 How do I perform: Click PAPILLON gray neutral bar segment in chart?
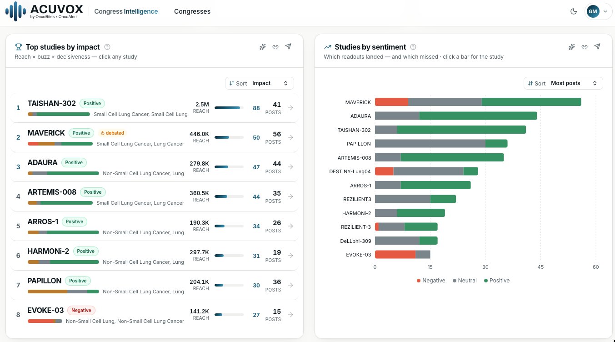(430, 144)
